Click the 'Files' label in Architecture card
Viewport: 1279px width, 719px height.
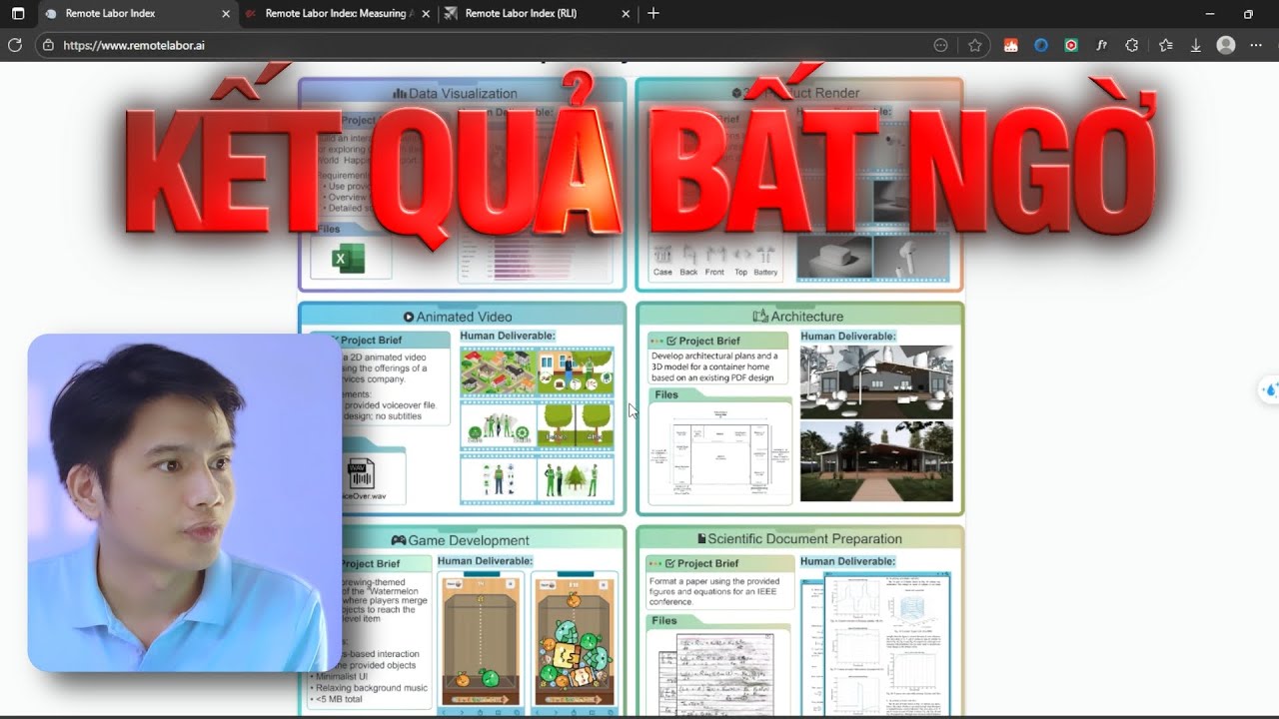[665, 395]
